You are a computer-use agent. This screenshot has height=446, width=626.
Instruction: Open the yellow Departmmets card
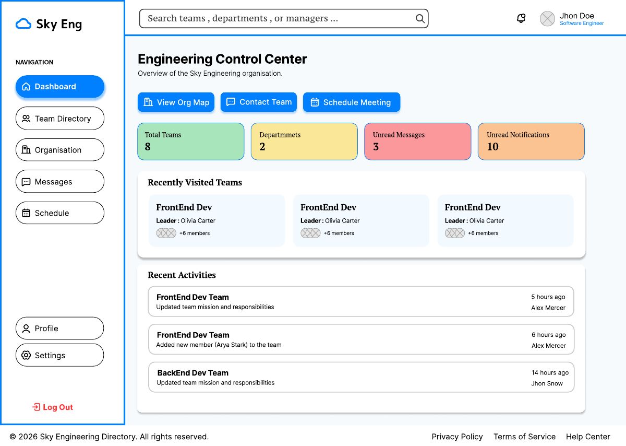[x=304, y=142]
